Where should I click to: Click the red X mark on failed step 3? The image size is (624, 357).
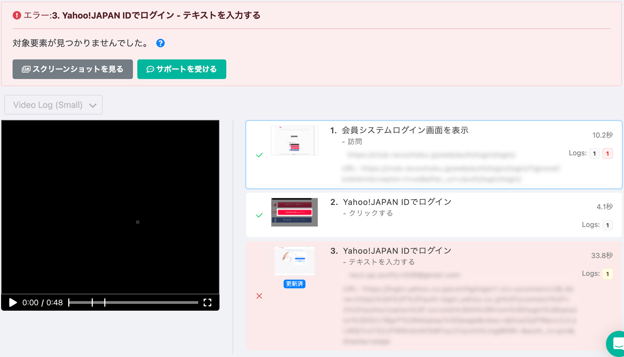tap(260, 296)
